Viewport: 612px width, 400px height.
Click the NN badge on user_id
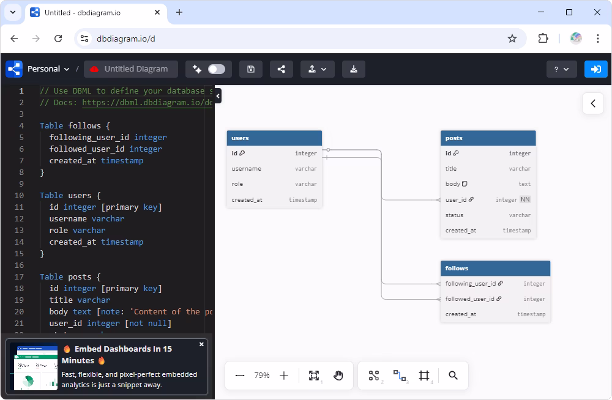(x=525, y=199)
